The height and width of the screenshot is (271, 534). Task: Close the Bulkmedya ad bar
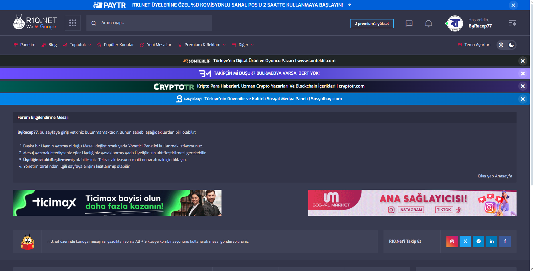coord(523,74)
